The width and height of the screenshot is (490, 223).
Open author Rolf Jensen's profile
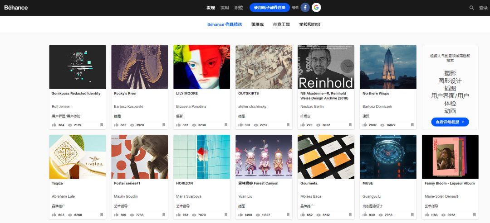61,106
